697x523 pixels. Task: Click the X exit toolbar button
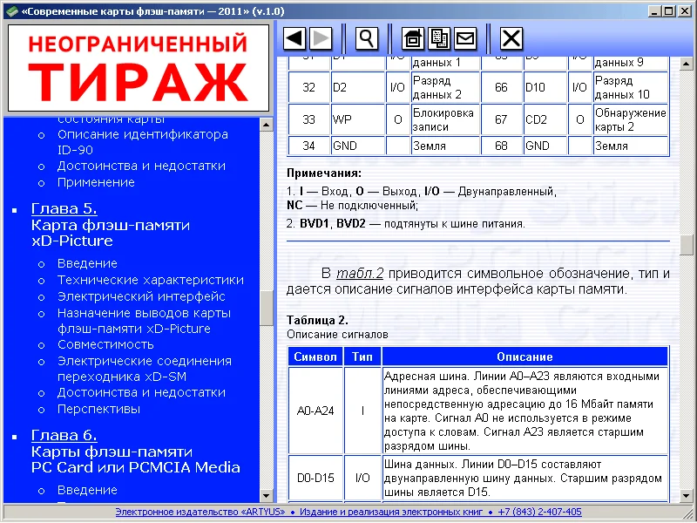511,38
